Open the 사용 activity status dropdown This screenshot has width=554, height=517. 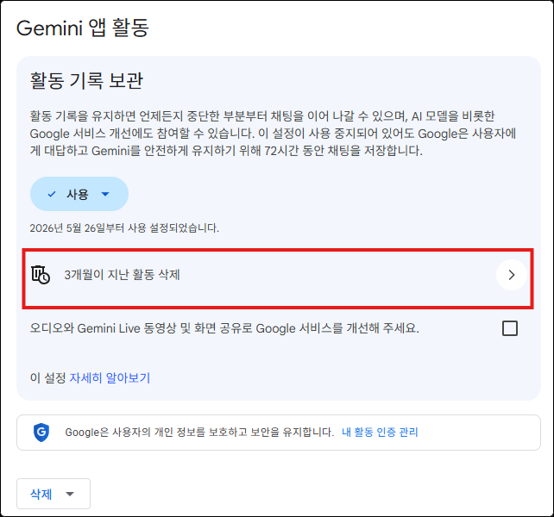[x=79, y=194]
